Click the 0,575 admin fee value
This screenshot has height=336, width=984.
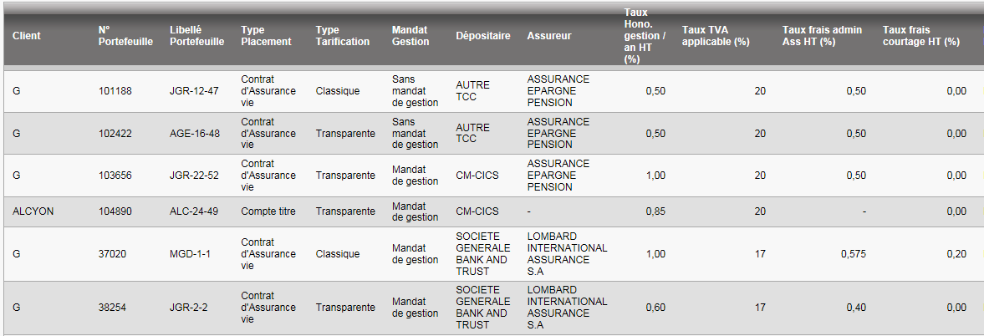(853, 254)
